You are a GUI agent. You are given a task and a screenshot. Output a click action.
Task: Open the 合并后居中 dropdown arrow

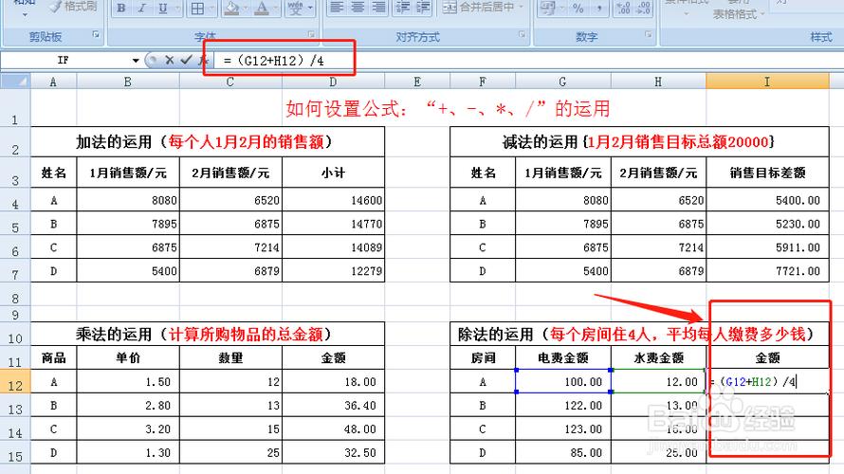pyautogui.click(x=521, y=8)
